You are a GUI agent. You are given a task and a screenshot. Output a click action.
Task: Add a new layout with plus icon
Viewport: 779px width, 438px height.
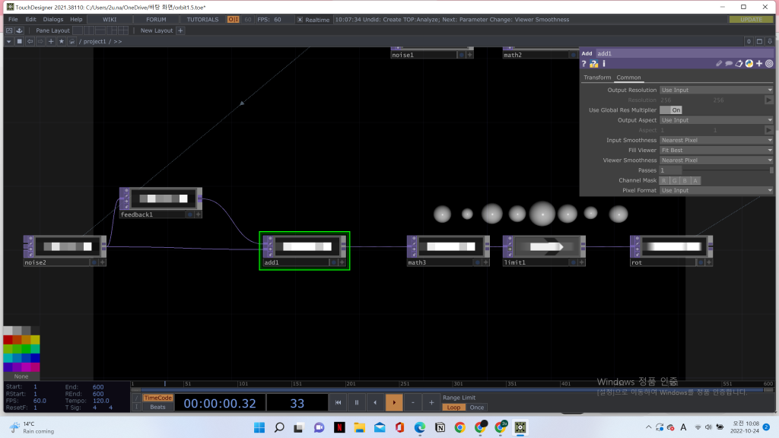(x=180, y=30)
